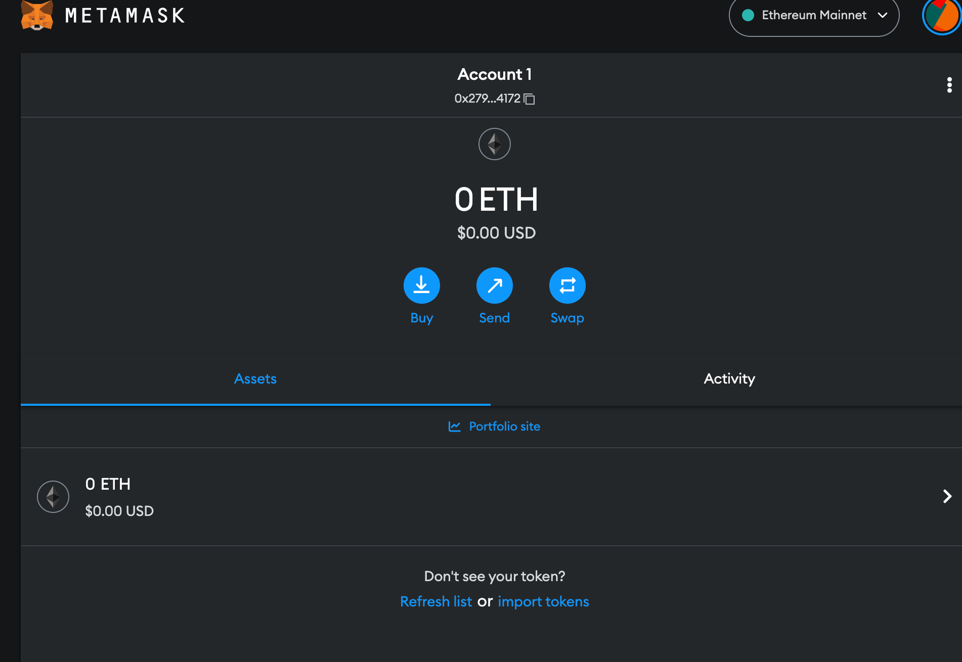The image size is (962, 662).
Task: Open the Portfolio site link
Action: tap(505, 427)
